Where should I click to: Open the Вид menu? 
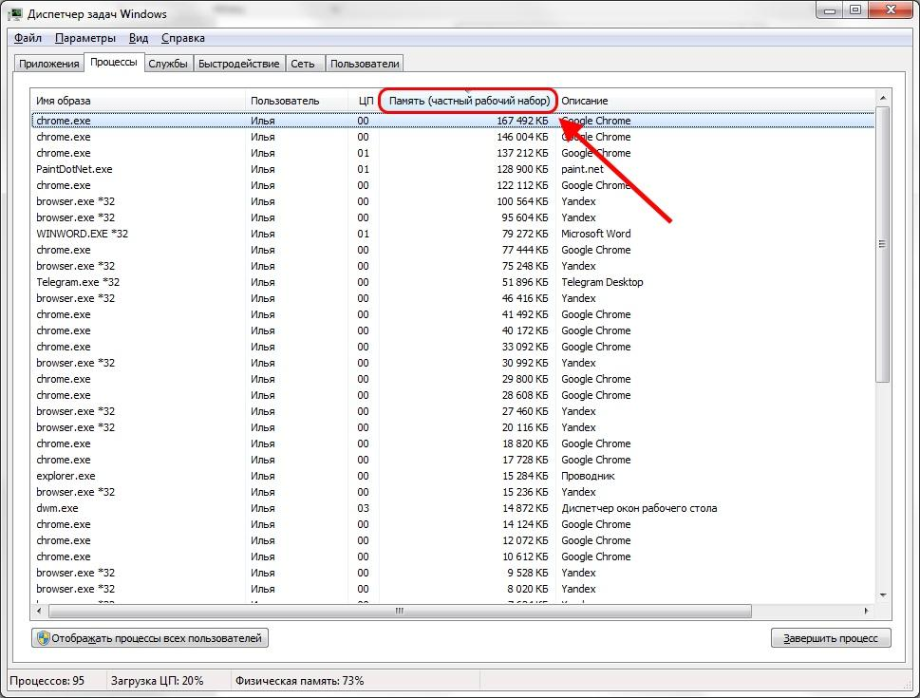point(139,38)
